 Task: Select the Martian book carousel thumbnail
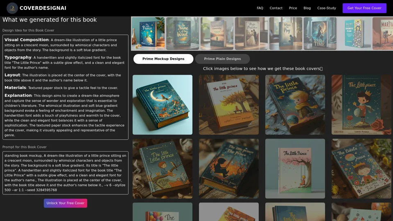click(383, 33)
